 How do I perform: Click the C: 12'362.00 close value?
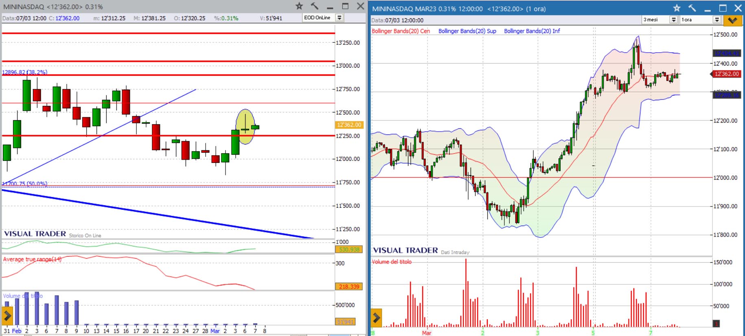pyautogui.click(x=64, y=18)
